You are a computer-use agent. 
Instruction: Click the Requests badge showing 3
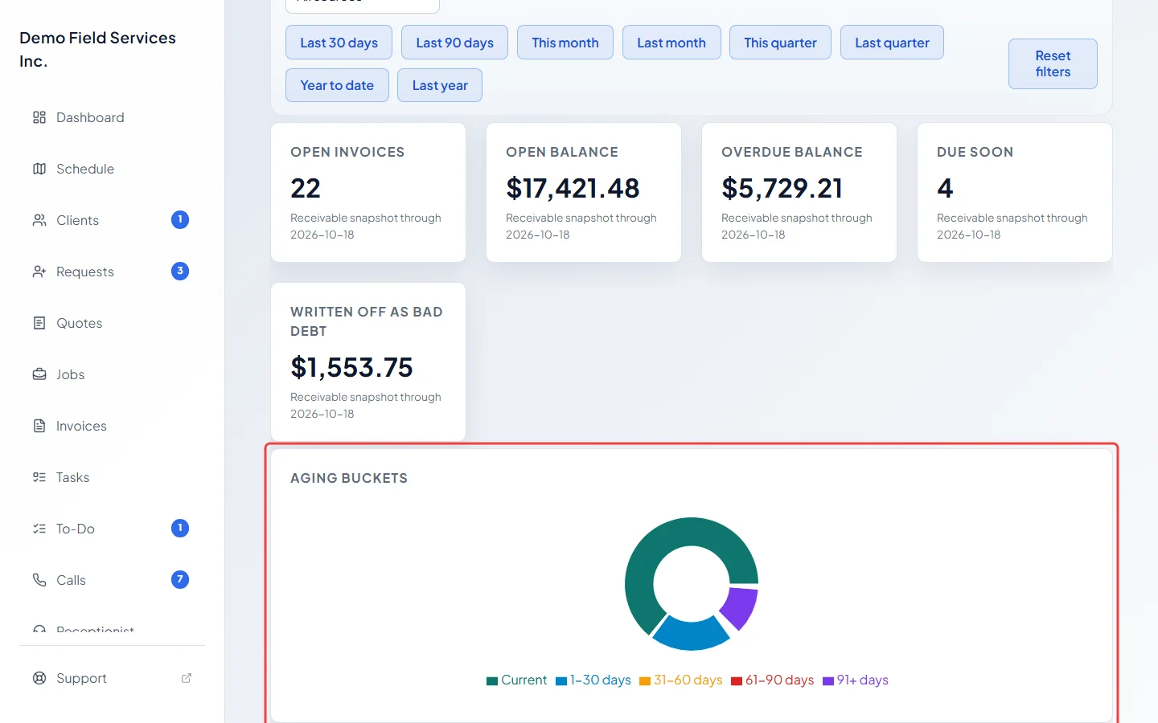[180, 271]
